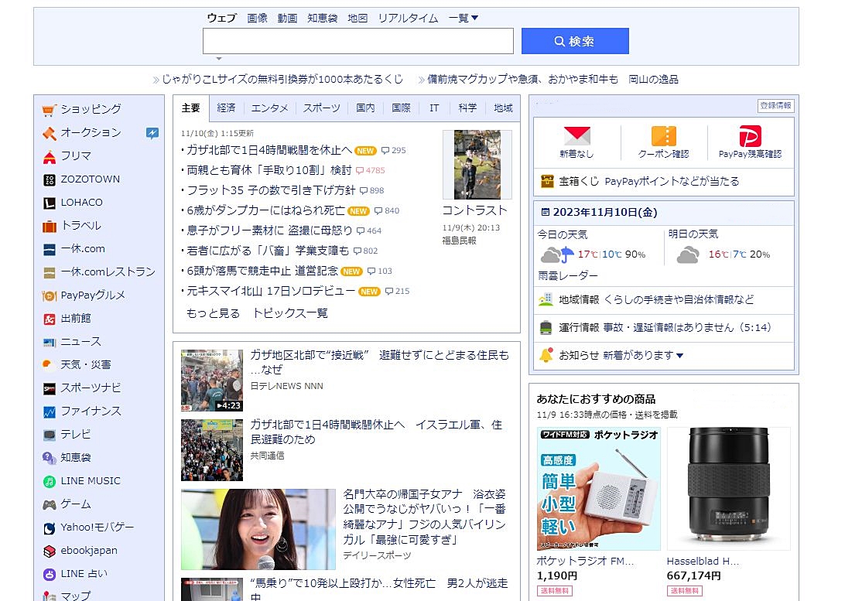Open the 雨雲レーダー link
The height and width of the screenshot is (601, 845).
(x=568, y=275)
